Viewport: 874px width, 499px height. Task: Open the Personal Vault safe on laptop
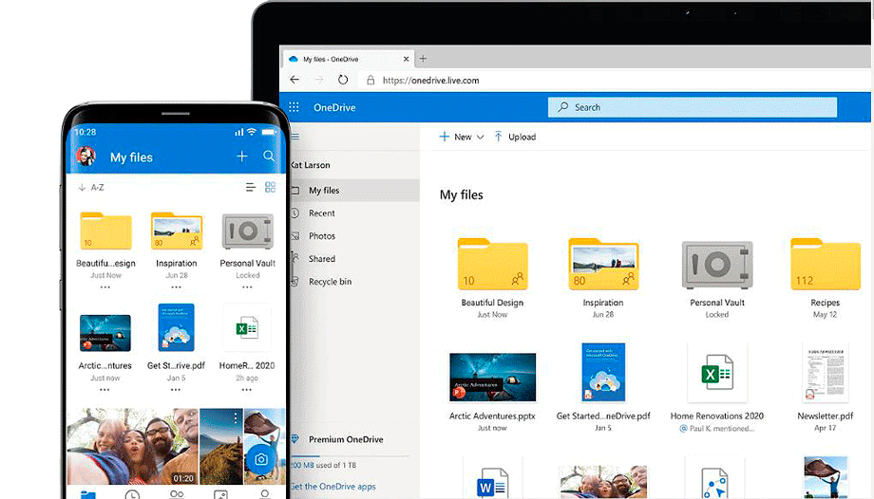[717, 265]
